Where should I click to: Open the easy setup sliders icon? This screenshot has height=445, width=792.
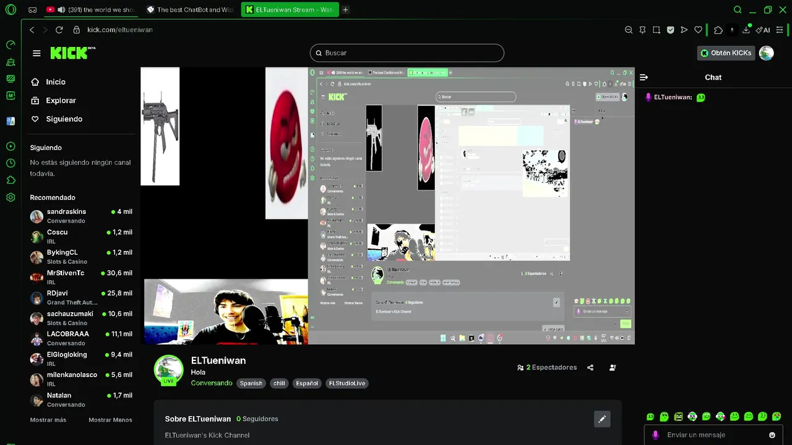click(x=781, y=30)
